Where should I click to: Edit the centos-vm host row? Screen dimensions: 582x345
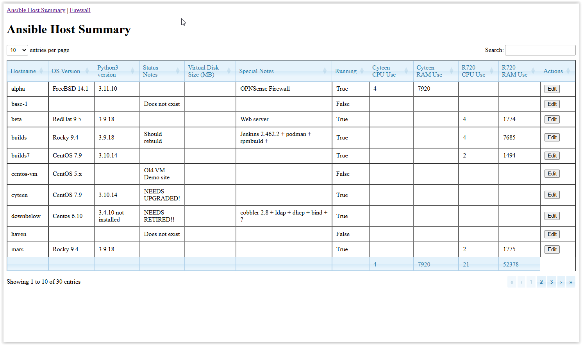552,173
